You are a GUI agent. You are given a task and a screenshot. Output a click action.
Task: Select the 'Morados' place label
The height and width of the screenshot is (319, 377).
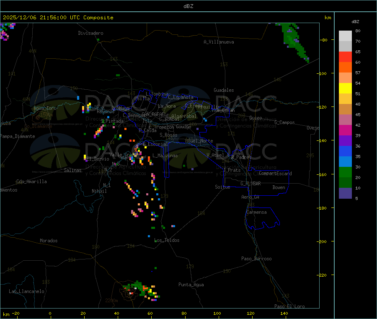tap(49, 241)
